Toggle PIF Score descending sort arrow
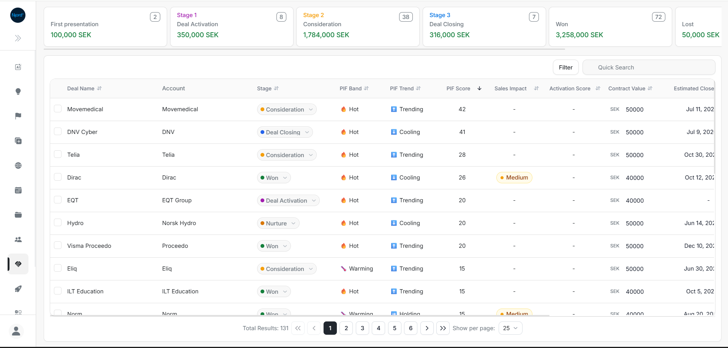The width and height of the screenshot is (728, 348). [x=480, y=88]
